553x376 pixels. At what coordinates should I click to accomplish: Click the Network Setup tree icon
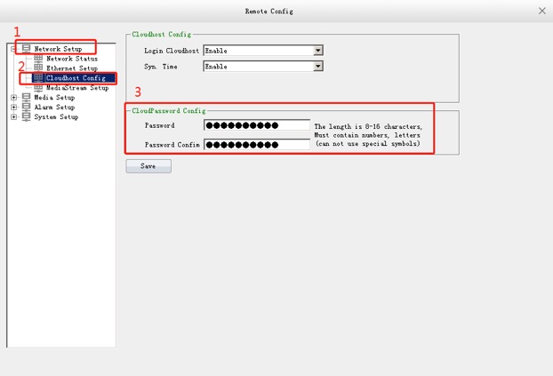point(27,49)
